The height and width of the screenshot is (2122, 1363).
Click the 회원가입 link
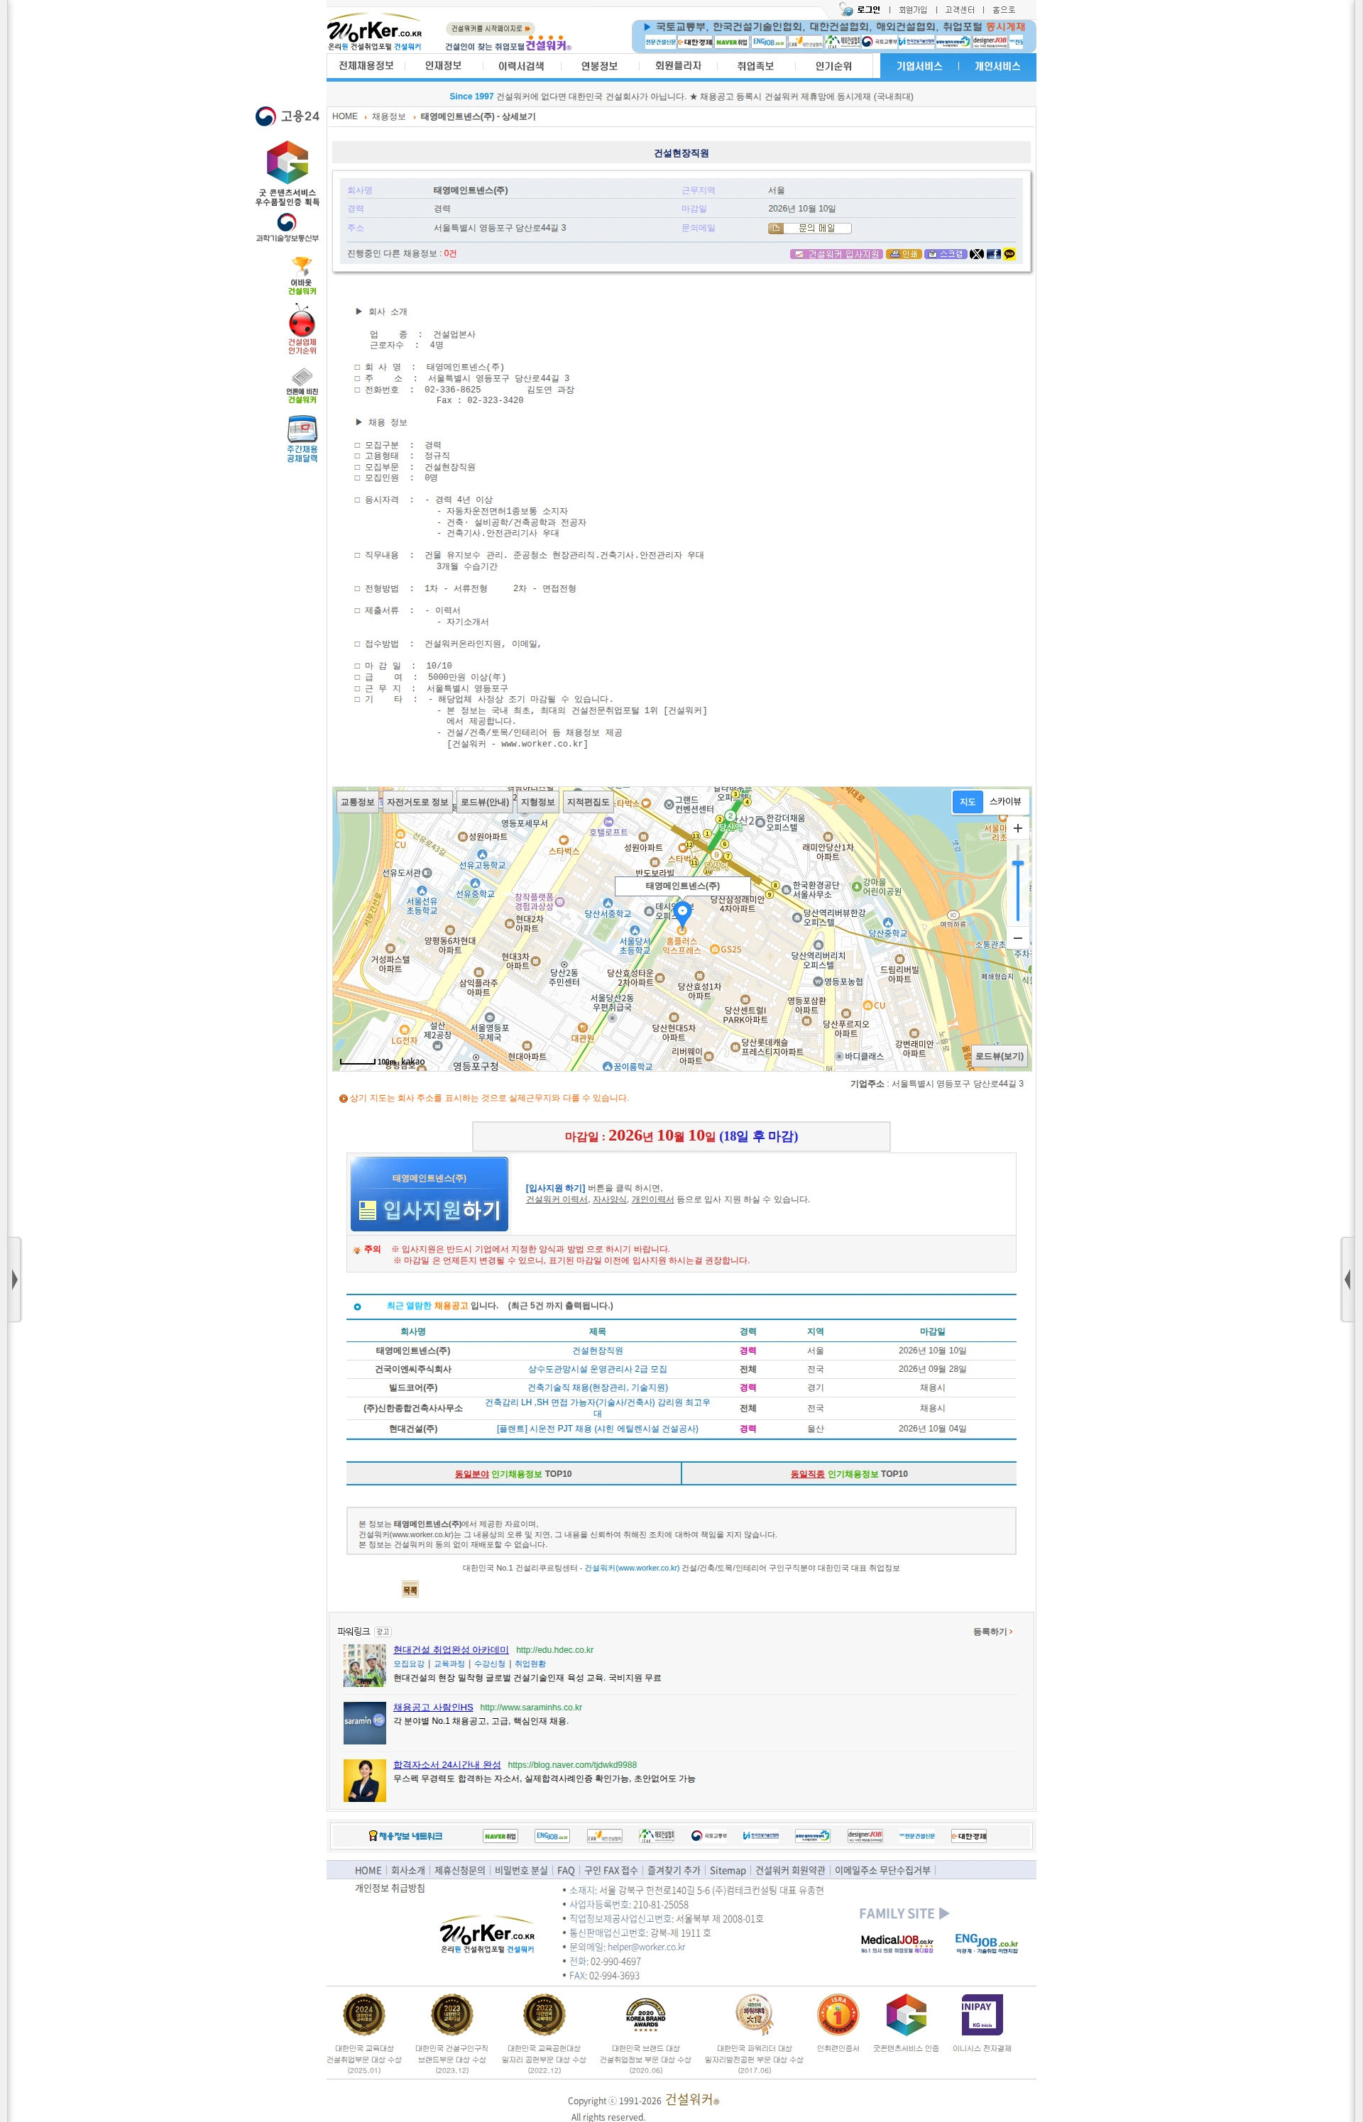click(x=912, y=10)
